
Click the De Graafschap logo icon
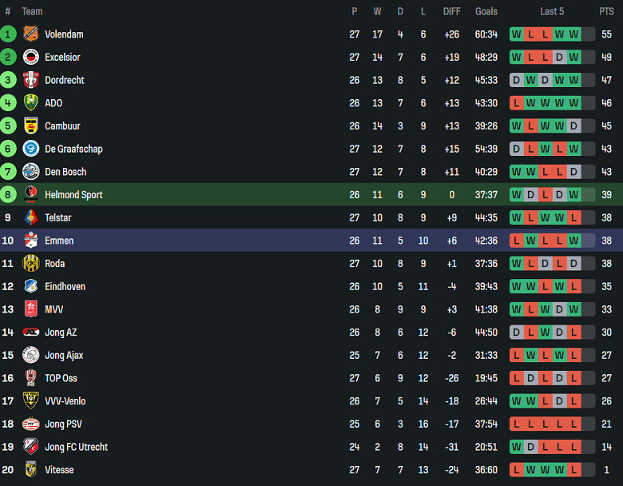click(30, 149)
